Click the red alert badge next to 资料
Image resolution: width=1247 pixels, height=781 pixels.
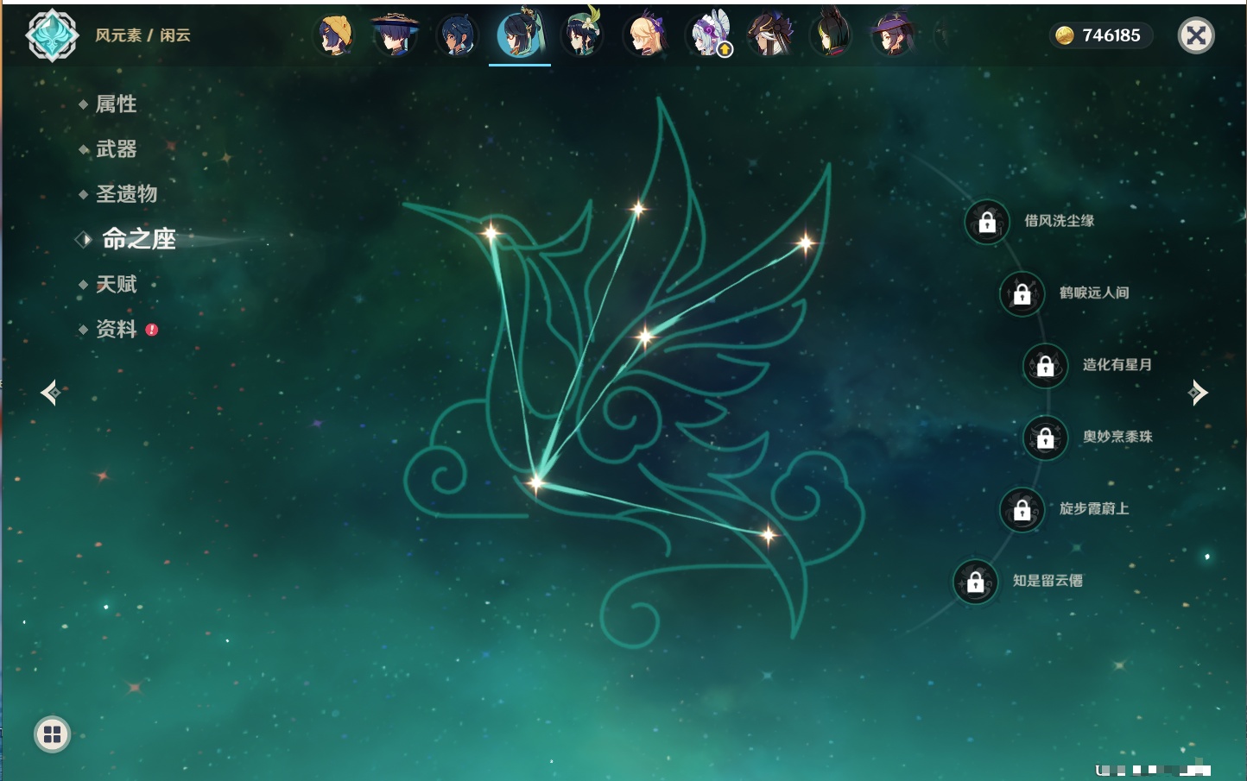tap(152, 330)
